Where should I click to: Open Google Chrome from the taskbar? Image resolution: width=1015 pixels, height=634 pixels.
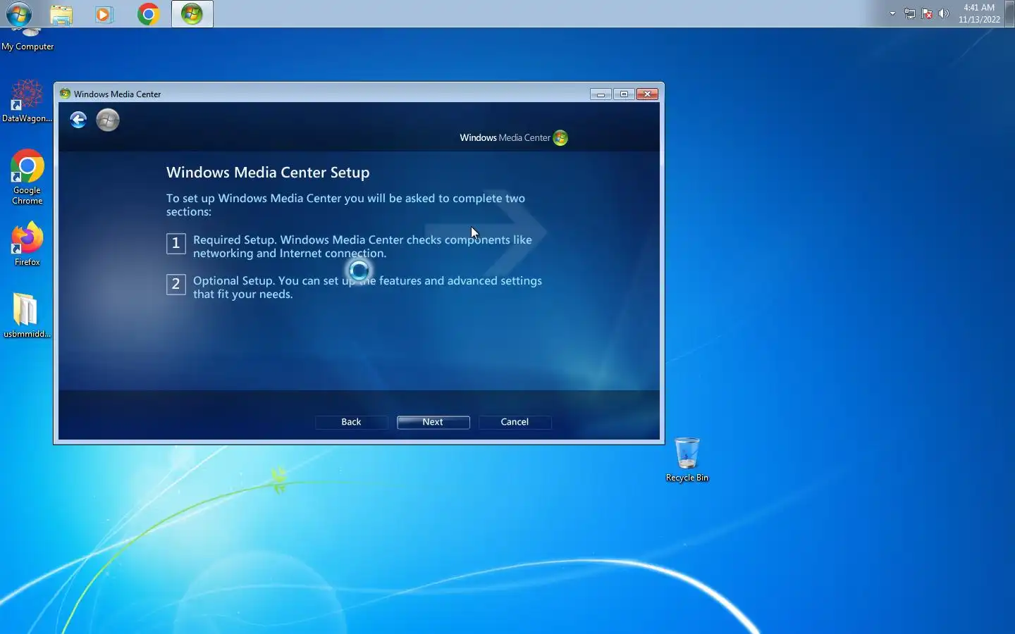(148, 14)
